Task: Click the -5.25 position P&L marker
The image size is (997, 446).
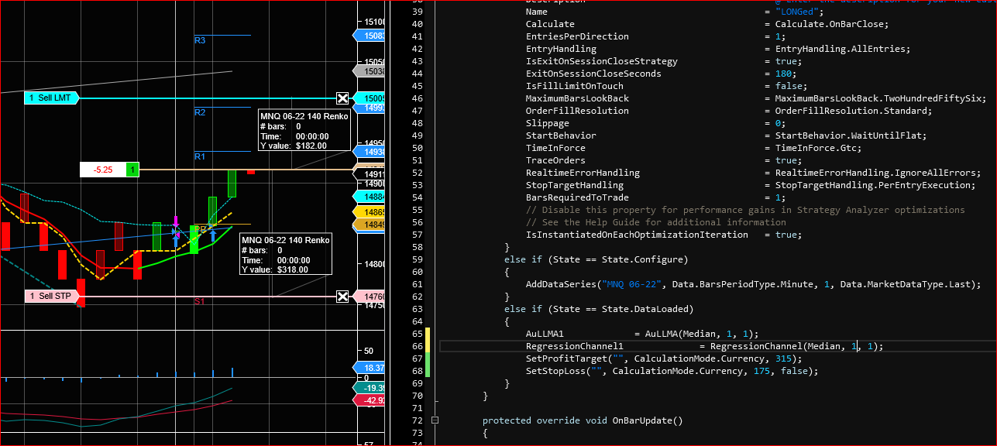Action: 103,169
